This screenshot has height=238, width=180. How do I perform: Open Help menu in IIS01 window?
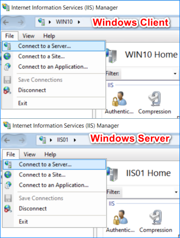pos(50,154)
